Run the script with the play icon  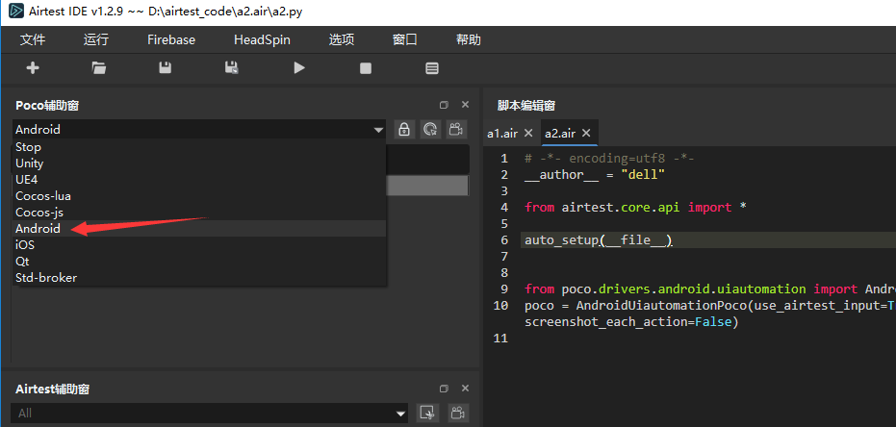tap(299, 68)
